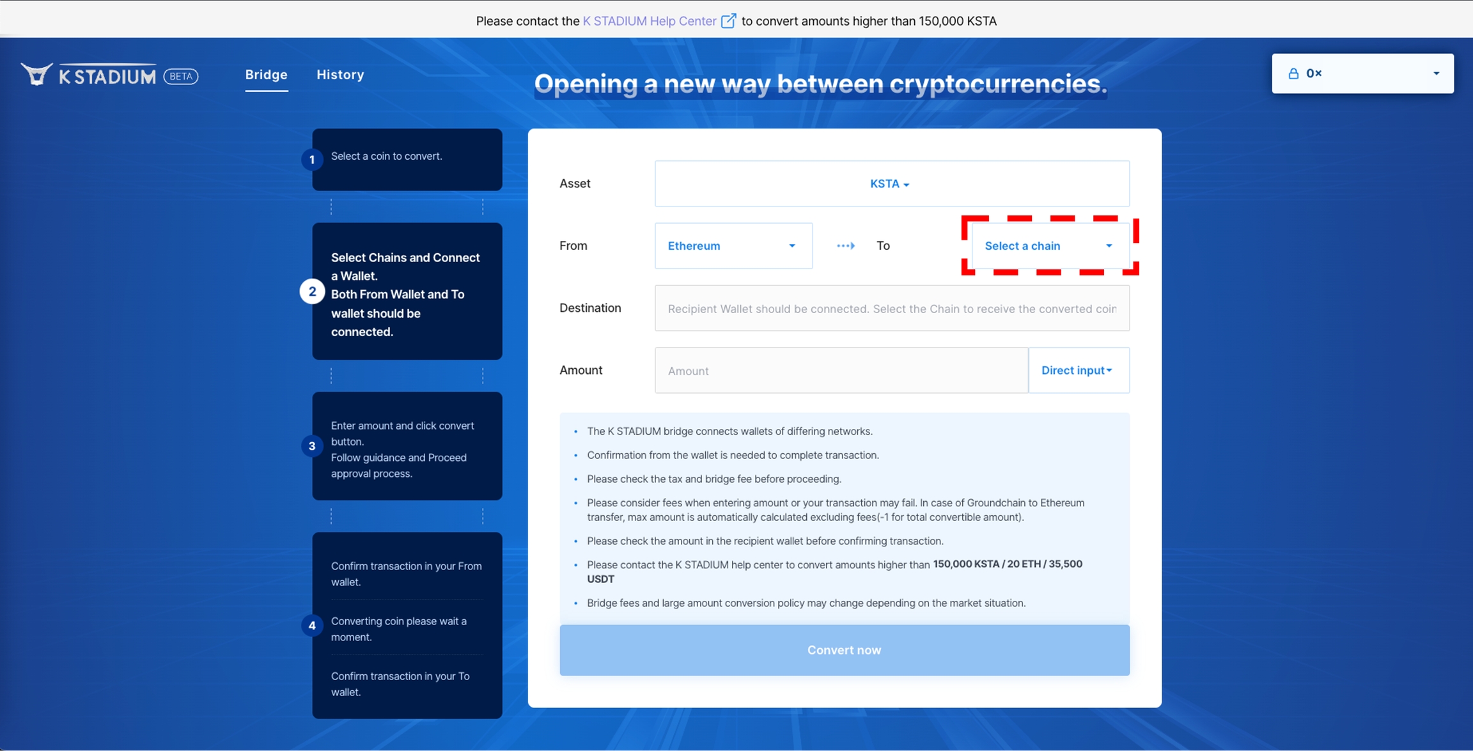Click the Amount input field
1473x751 pixels.
(x=841, y=370)
